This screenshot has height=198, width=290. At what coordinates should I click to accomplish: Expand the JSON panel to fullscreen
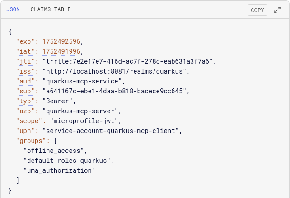tap(277, 10)
